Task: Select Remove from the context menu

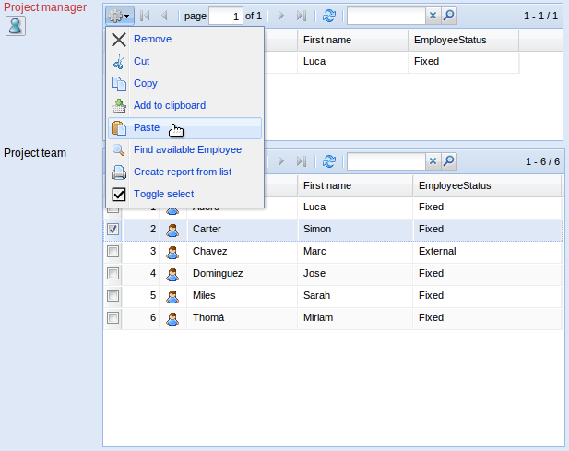Action: [152, 40]
